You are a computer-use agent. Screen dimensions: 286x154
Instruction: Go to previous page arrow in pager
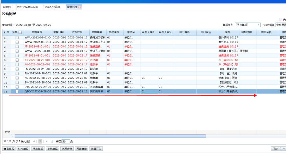tap(34, 141)
